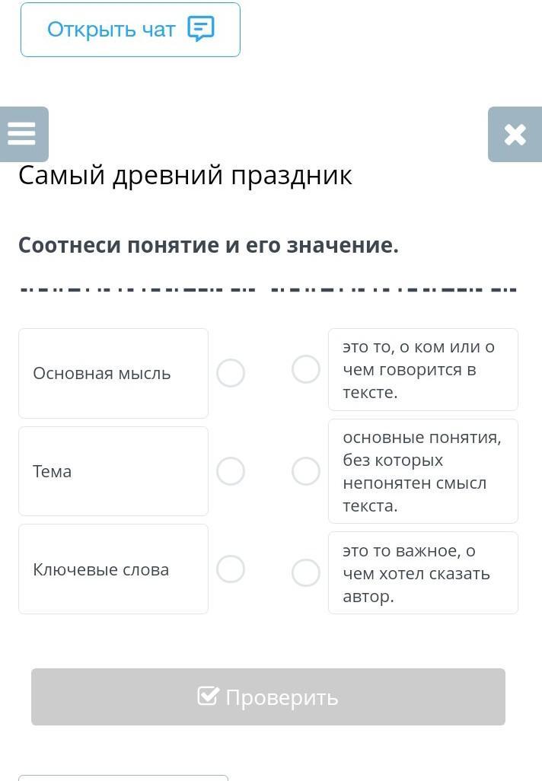Click definition 'это то, о ком или о чем говорится в тексте'
The height and width of the screenshot is (781, 542).
[x=423, y=370]
